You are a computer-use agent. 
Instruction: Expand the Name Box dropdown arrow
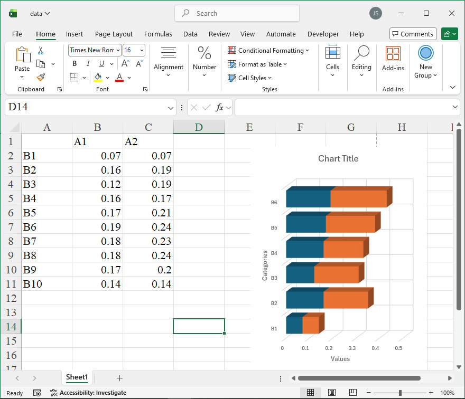(x=171, y=108)
